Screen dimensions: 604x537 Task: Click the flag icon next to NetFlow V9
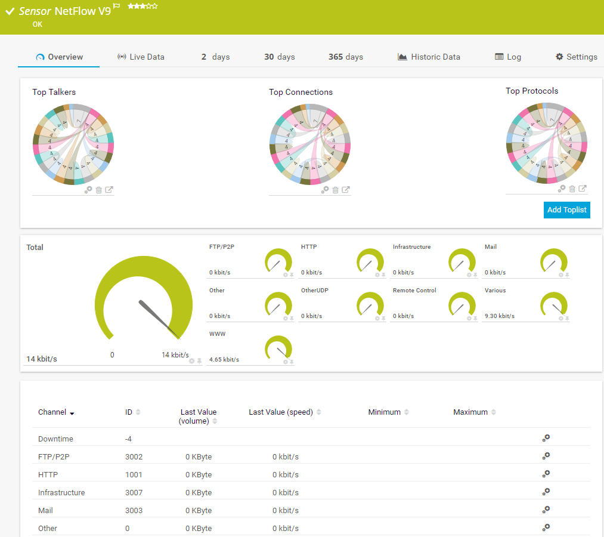[x=116, y=6]
